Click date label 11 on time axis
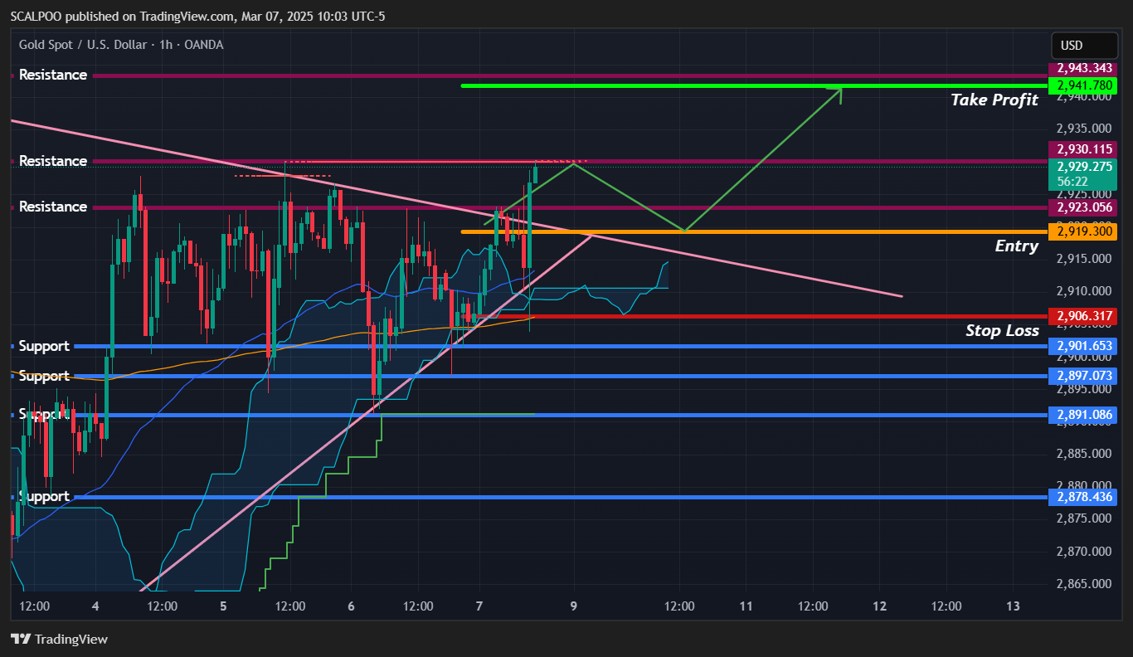1133x657 pixels. [x=746, y=606]
